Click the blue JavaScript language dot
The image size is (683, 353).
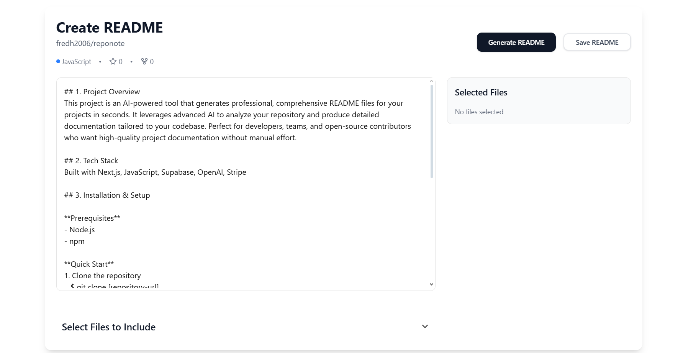click(58, 61)
